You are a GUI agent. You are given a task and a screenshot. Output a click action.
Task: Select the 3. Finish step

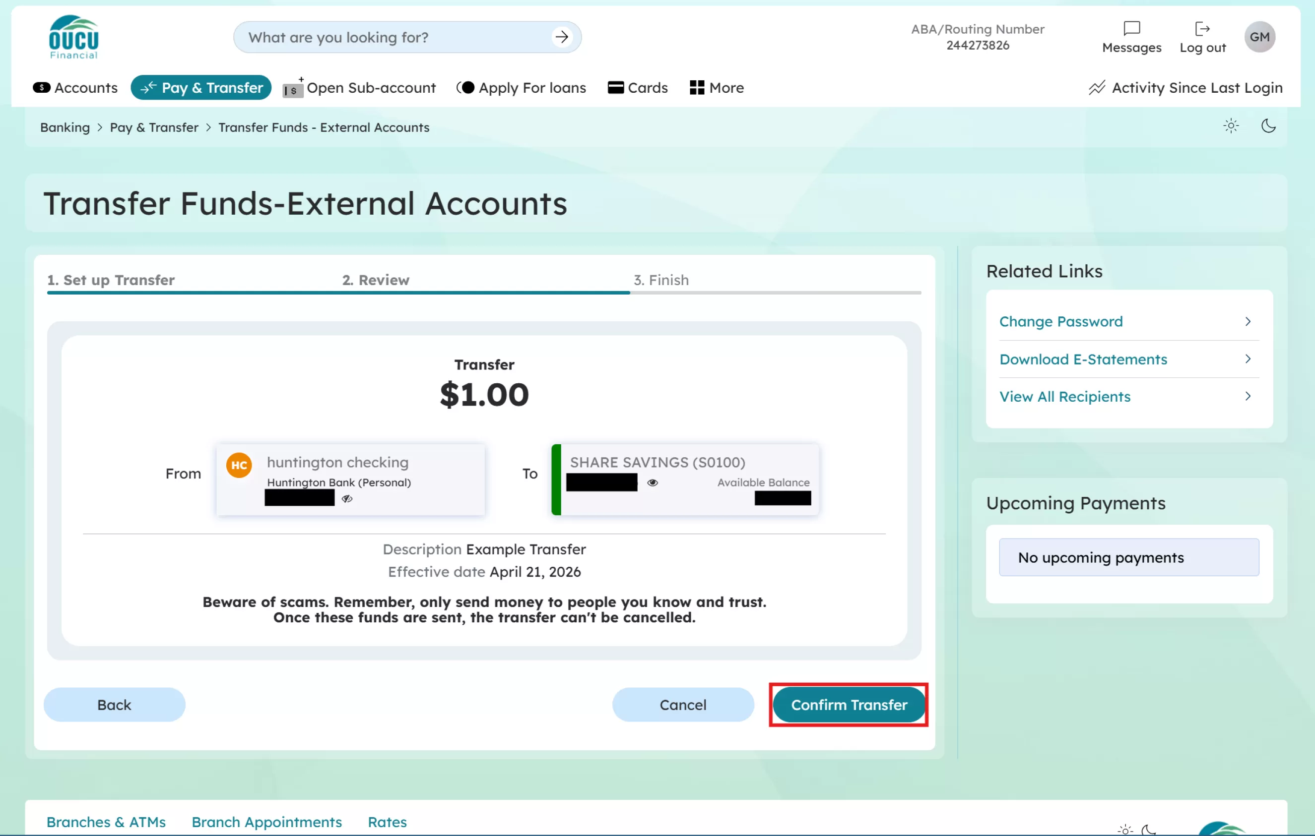point(661,280)
